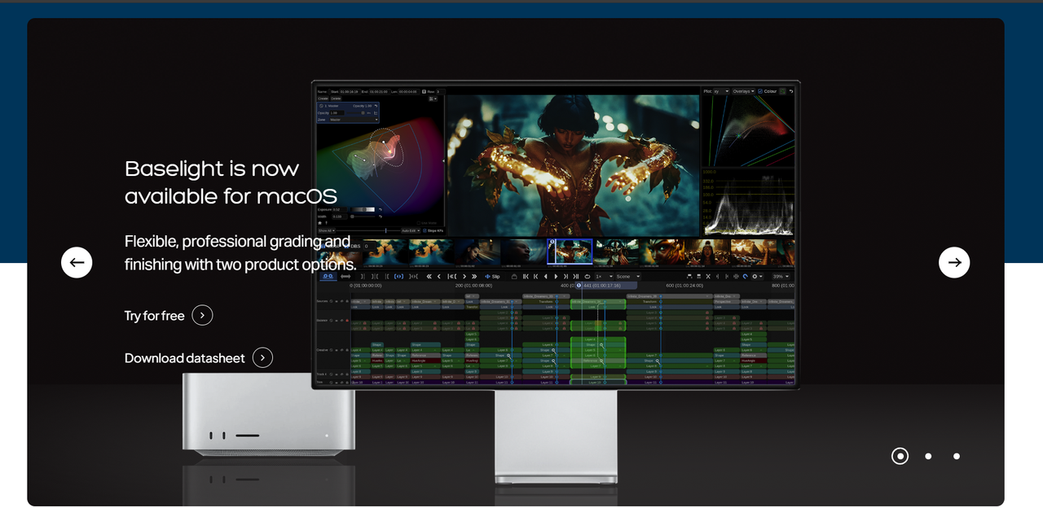The height and width of the screenshot is (508, 1043).
Task: Click the Create button
Action: [x=323, y=99]
